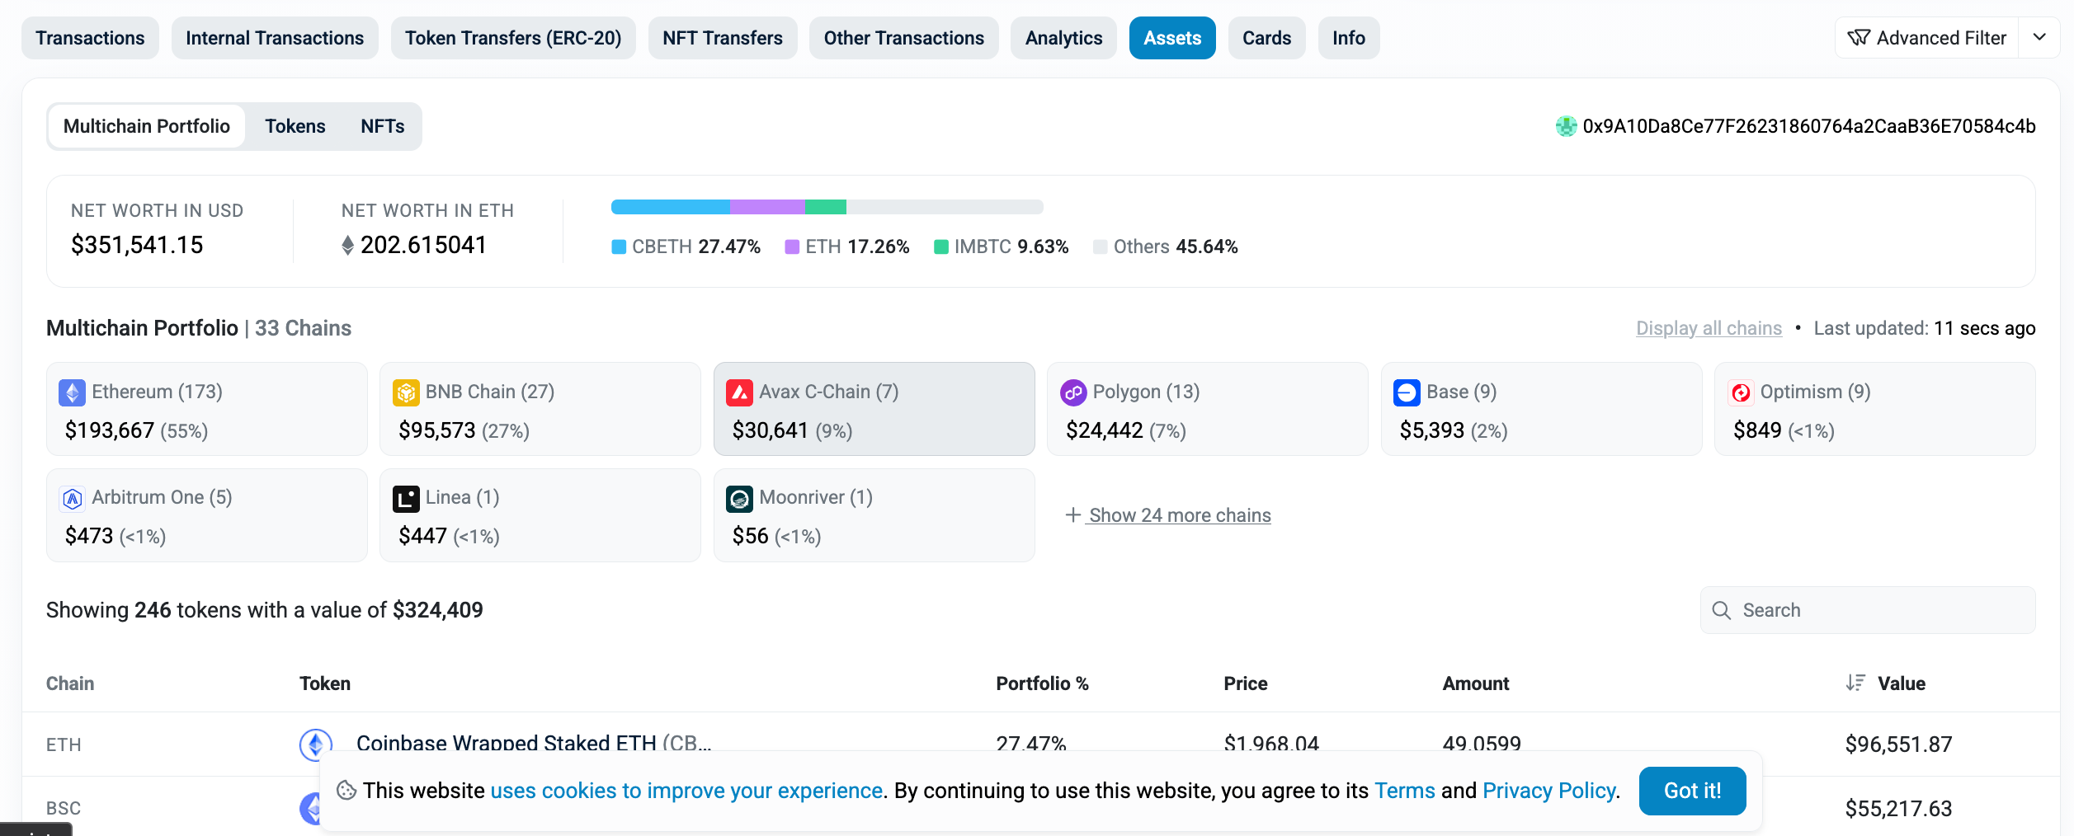Open the Terms link
The image size is (2074, 836).
pos(1405,791)
